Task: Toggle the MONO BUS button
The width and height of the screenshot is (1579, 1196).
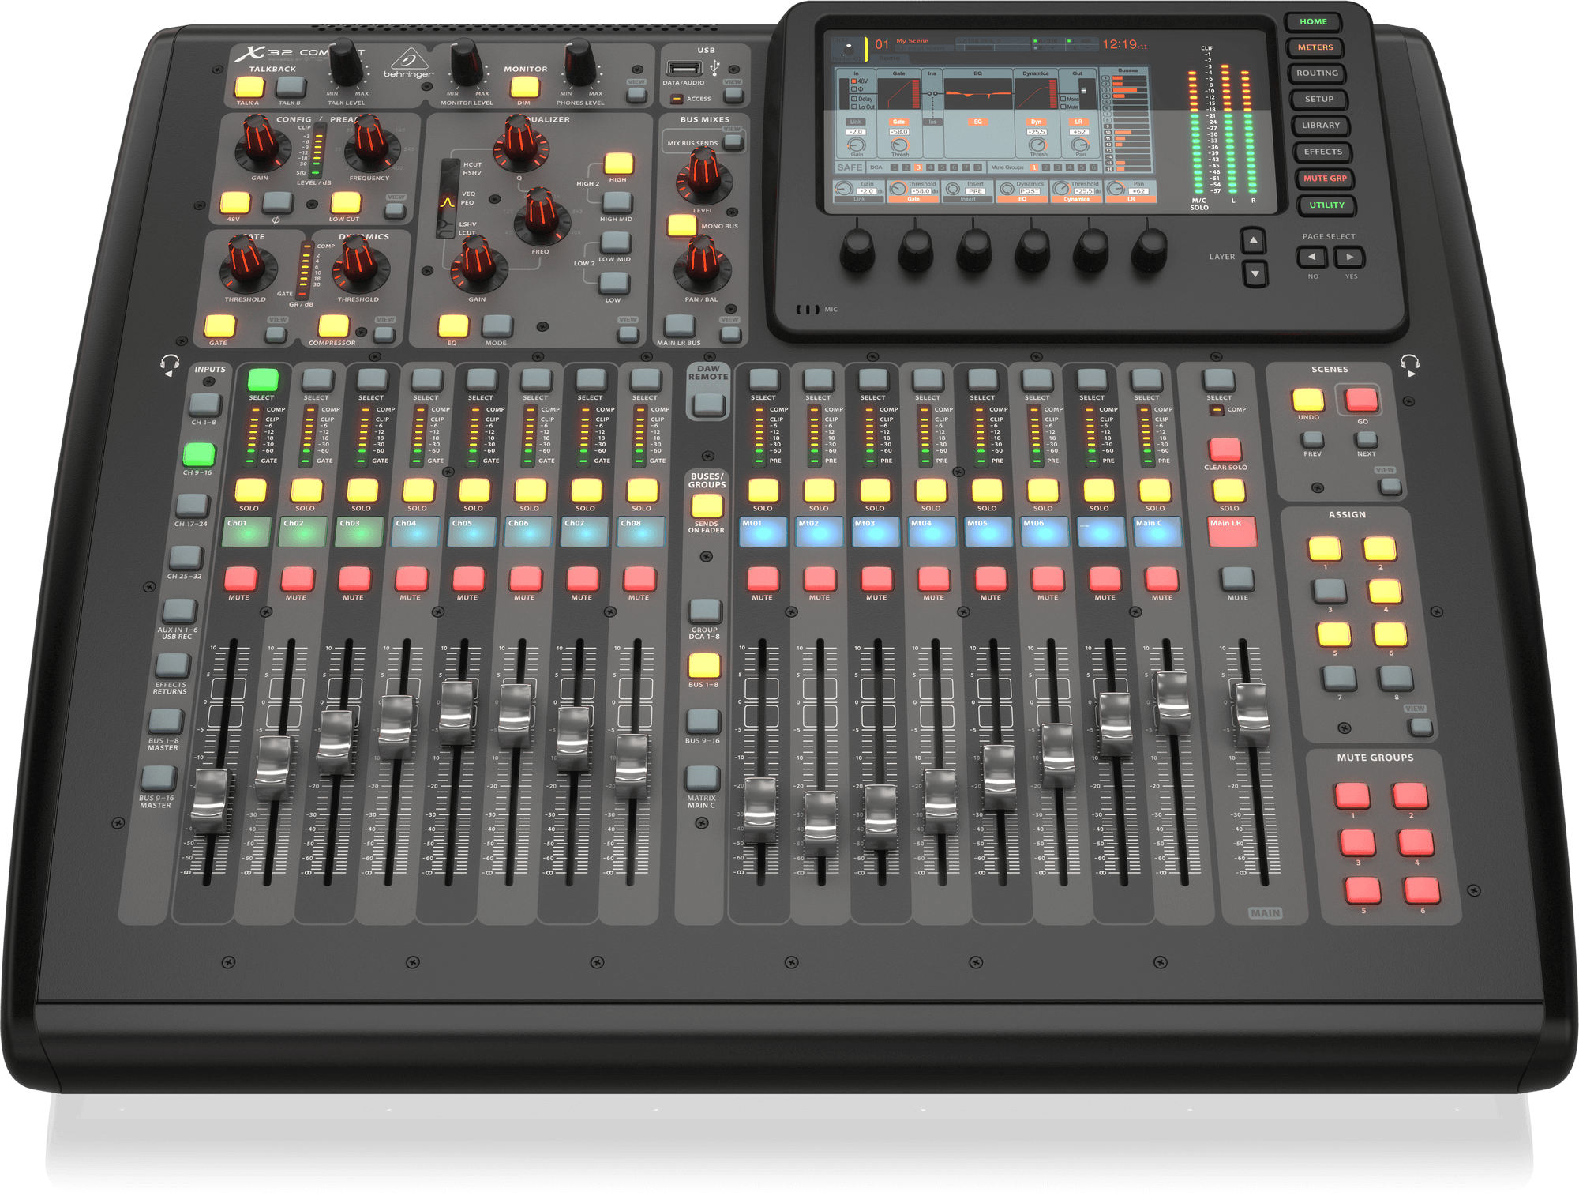Action: [681, 226]
